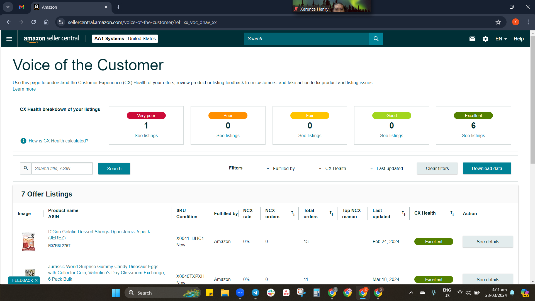The height and width of the screenshot is (301, 535).
Task: Focus the Search title, ASIN field
Action: pyautogui.click(x=62, y=168)
